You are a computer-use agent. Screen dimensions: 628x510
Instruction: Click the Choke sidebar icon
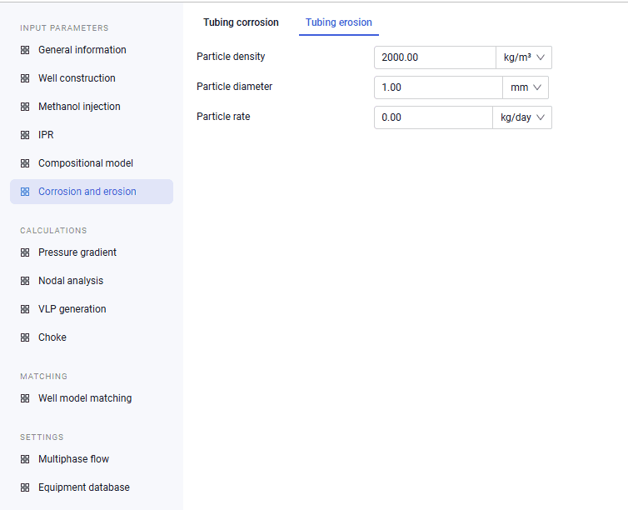[x=25, y=337]
